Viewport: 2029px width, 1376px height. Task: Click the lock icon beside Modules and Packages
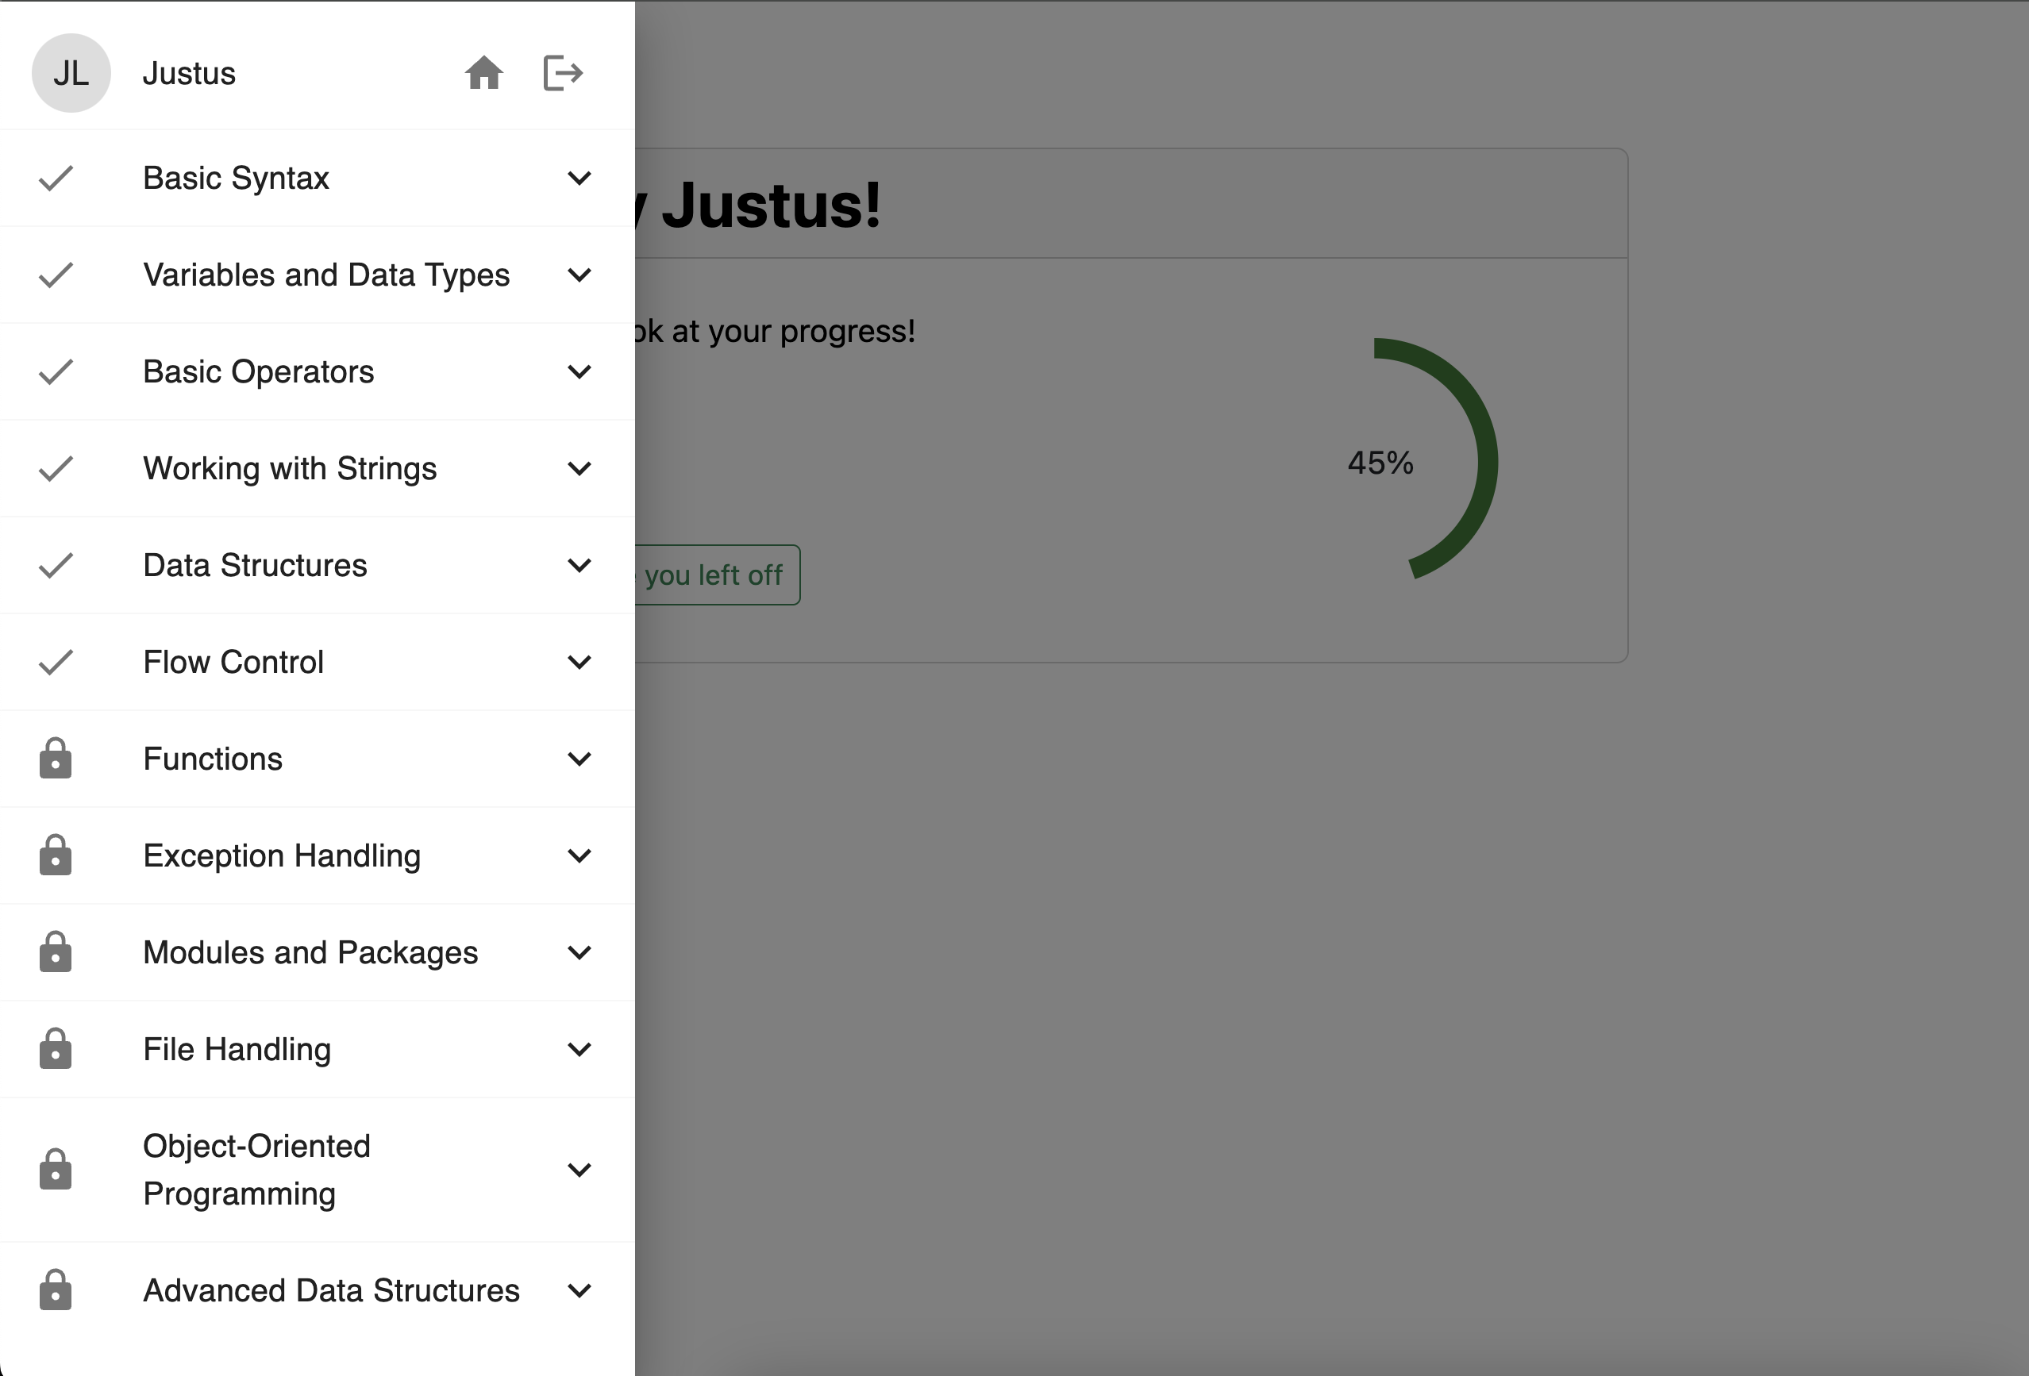point(55,952)
